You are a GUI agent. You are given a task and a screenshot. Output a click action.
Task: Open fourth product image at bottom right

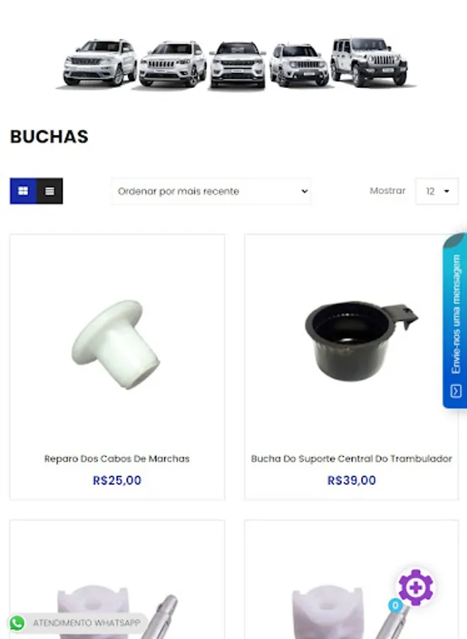pyautogui.click(x=351, y=611)
